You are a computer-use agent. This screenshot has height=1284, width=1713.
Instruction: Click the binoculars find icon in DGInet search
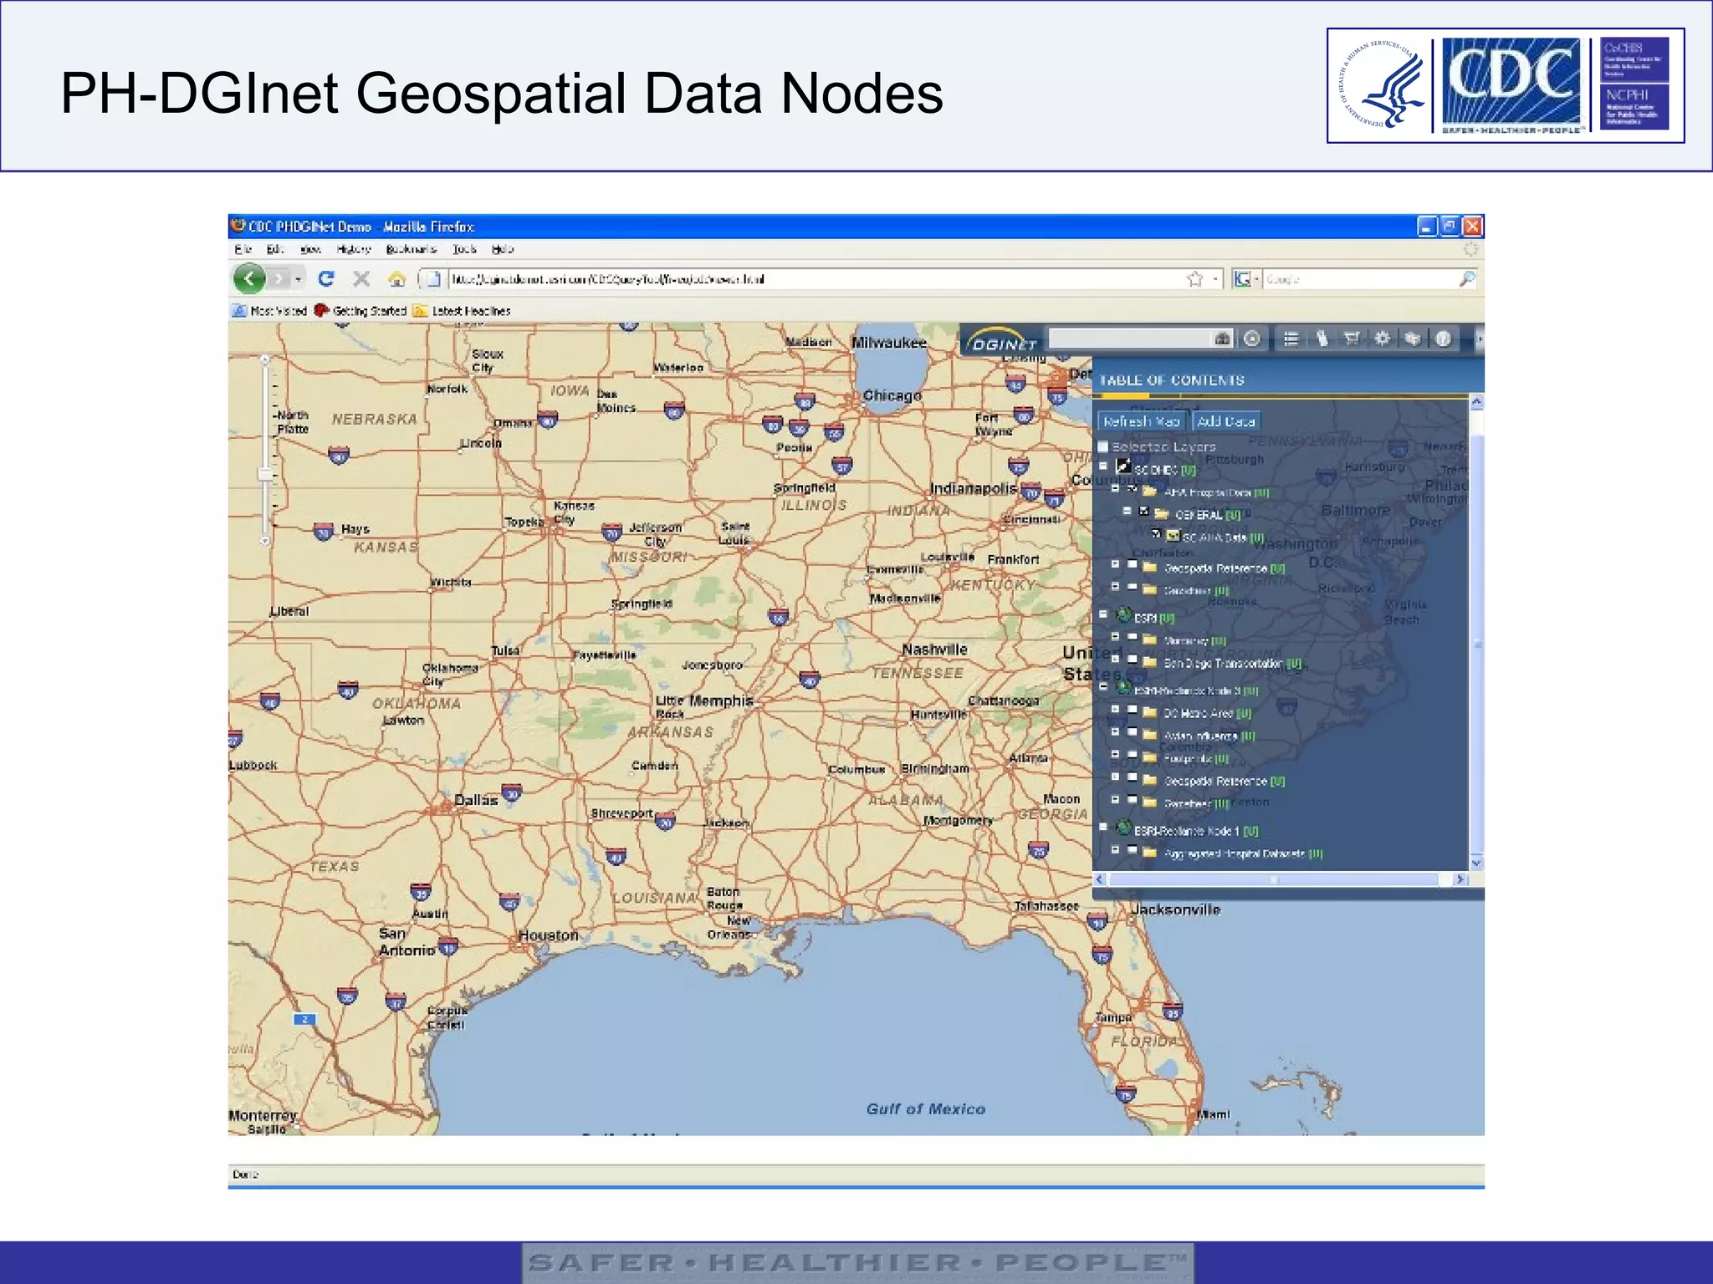tap(1223, 339)
